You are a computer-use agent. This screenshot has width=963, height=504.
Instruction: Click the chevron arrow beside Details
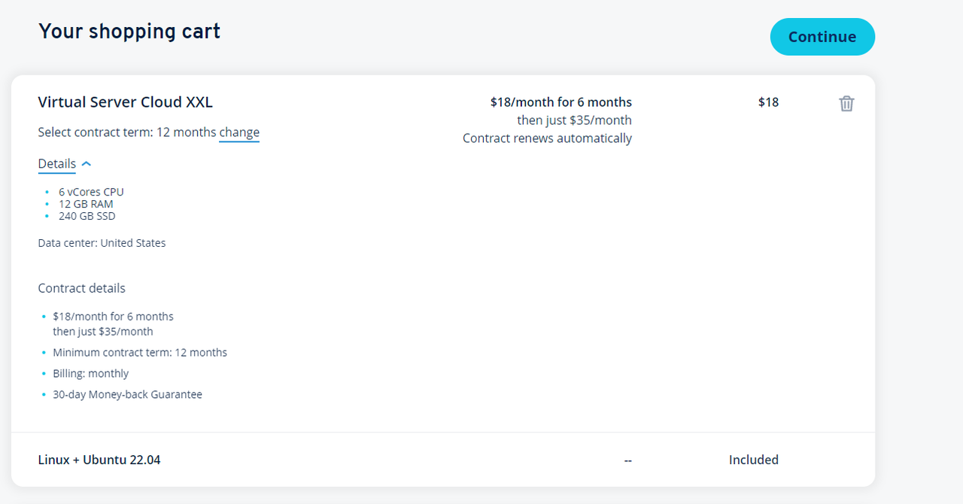pos(87,163)
